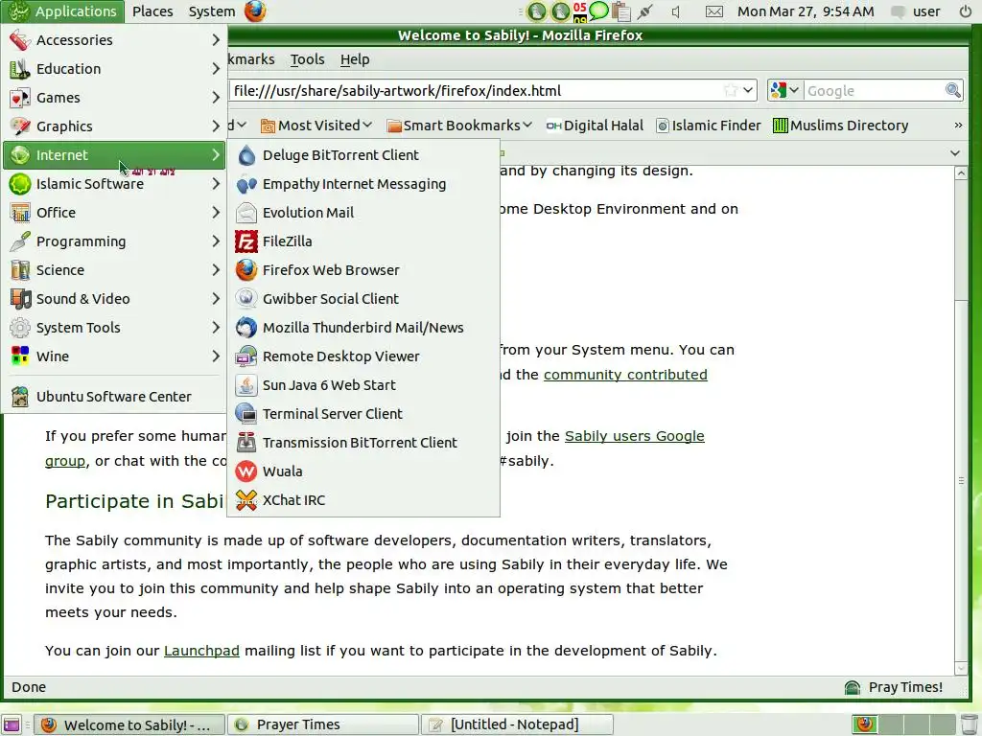
Task: Expand the Science submenu arrow
Action: coord(216,270)
